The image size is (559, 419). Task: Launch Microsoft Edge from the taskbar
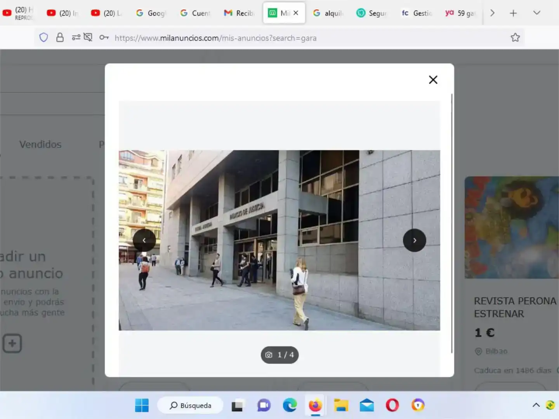click(x=290, y=405)
